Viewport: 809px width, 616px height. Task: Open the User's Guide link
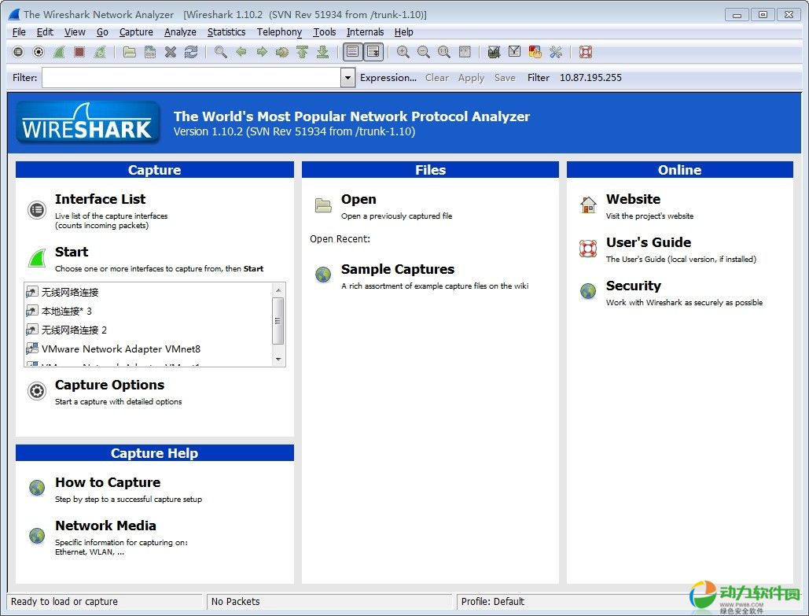pyautogui.click(x=648, y=243)
